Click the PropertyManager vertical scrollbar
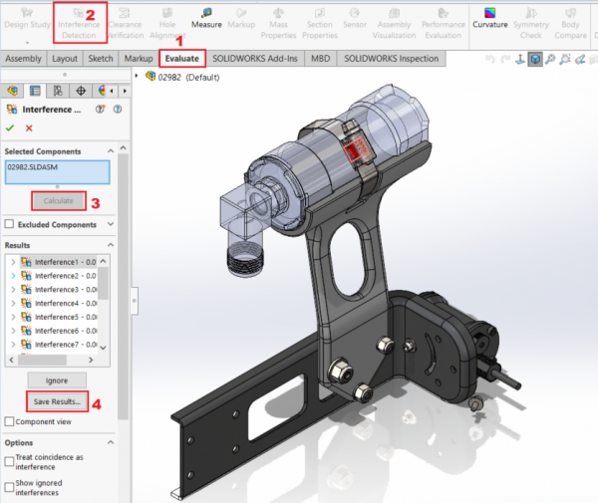The image size is (598, 503). click(123, 286)
